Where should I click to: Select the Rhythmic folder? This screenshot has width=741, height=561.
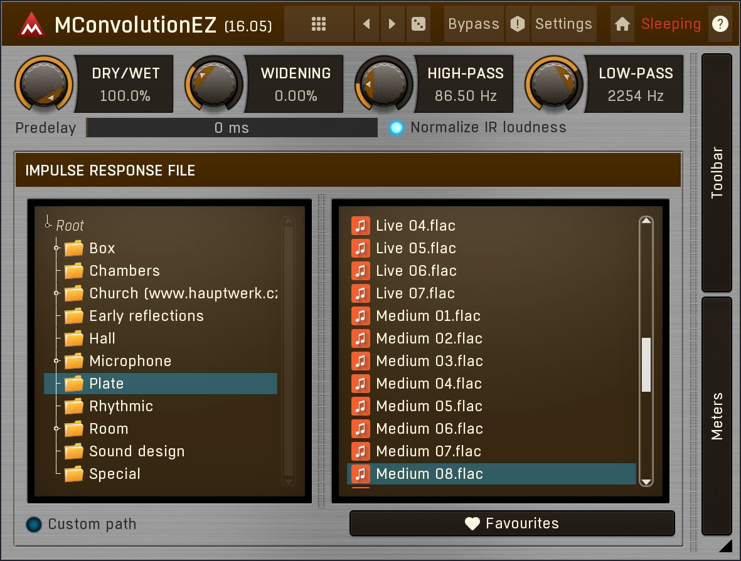point(161,406)
